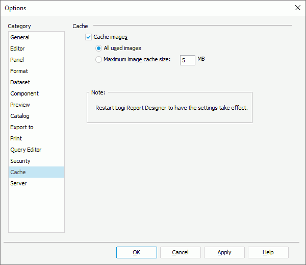Screen dimensions: 306x265
Task: Confirm settings with the OK button
Action: click(137, 252)
